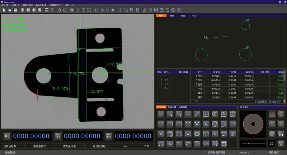Image resolution: width=287 pixels, height=155 pixels.
Task: Select the crosshair with cursor tool
Action: tap(170, 114)
